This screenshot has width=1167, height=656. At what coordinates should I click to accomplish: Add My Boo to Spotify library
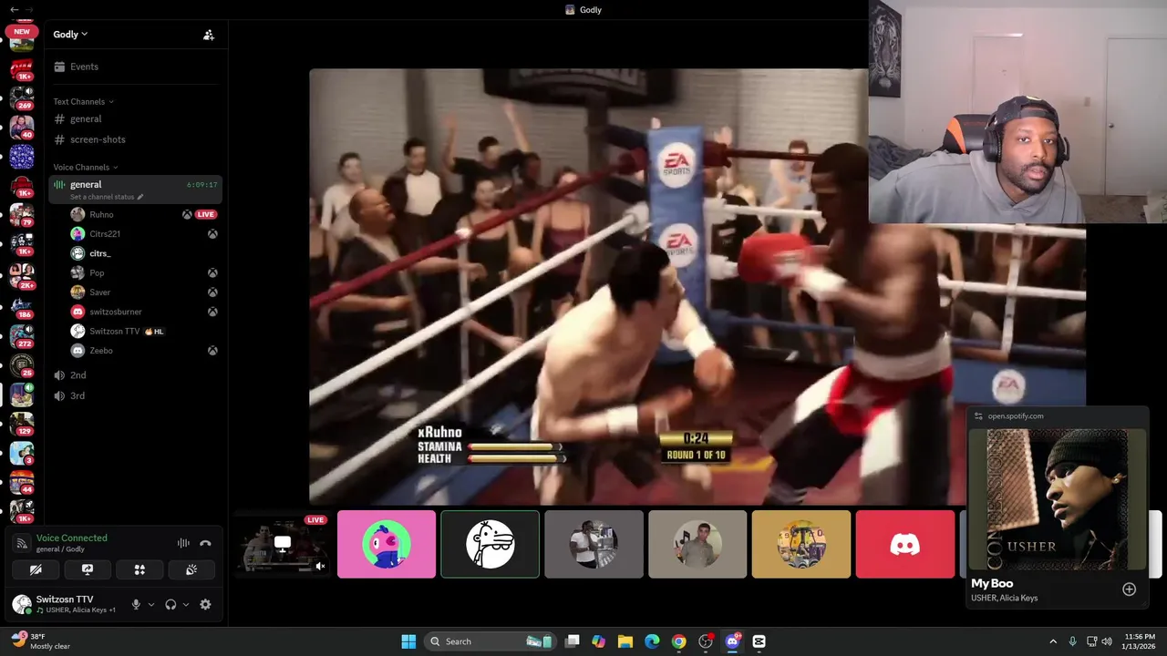1129,589
